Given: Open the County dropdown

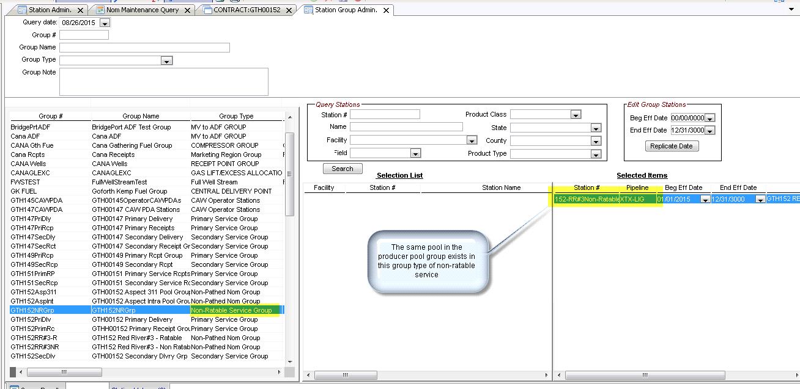Looking at the screenshot, I should (596, 141).
